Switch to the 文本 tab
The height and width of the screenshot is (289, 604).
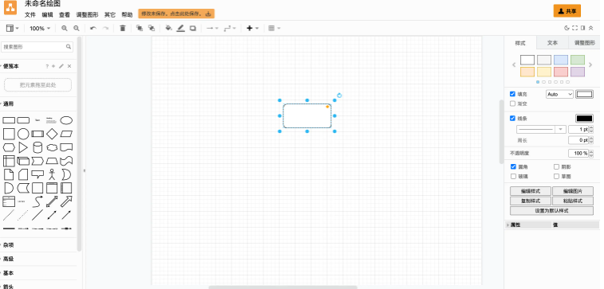coord(552,43)
